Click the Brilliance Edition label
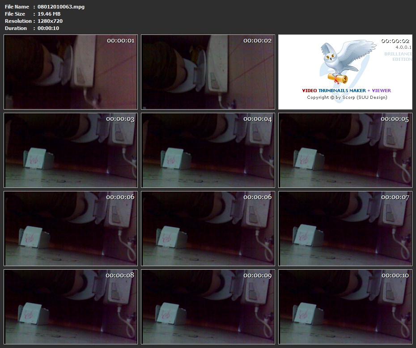The width and height of the screenshot is (416, 348). tap(398, 56)
